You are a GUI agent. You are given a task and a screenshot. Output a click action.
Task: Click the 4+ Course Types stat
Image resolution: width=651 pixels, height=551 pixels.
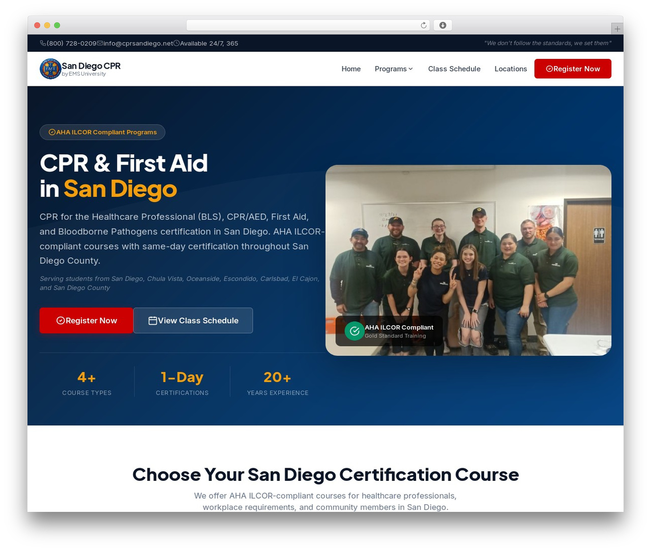(87, 383)
